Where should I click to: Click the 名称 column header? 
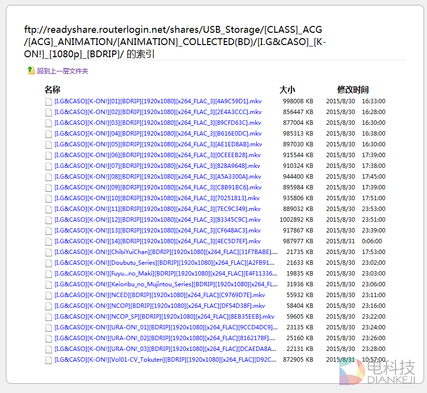[52, 90]
